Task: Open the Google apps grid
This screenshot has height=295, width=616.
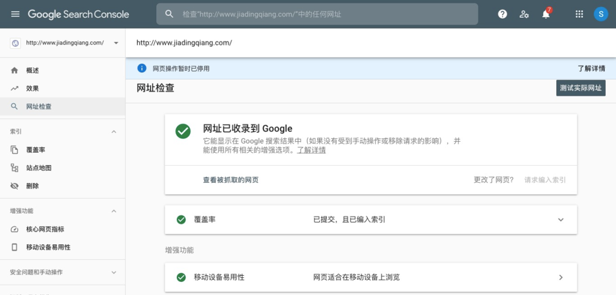Action: point(579,14)
